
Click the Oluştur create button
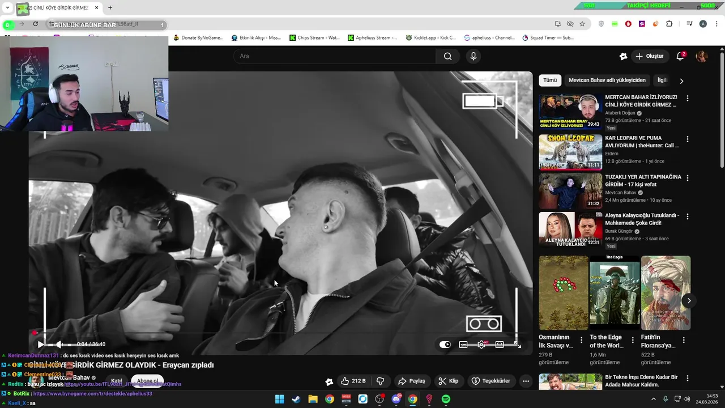pyautogui.click(x=649, y=56)
